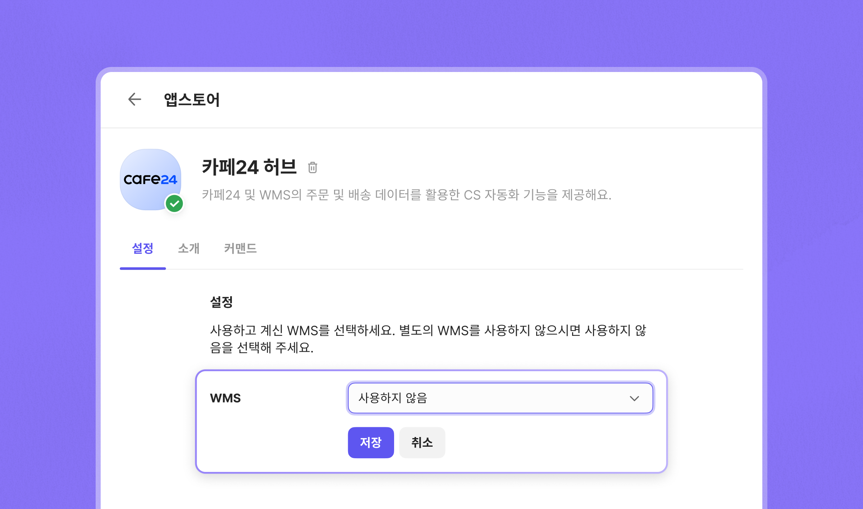Image resolution: width=863 pixels, height=509 pixels.
Task: Click the WMS field label
Action: click(225, 398)
